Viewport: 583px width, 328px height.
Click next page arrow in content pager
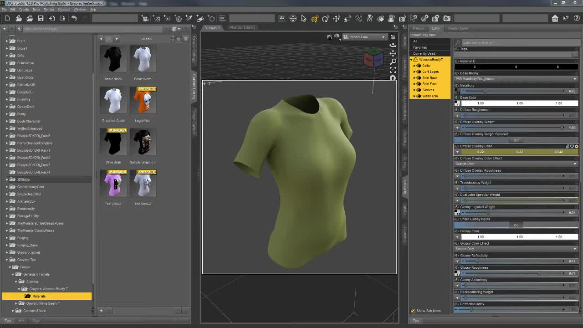[116, 39]
